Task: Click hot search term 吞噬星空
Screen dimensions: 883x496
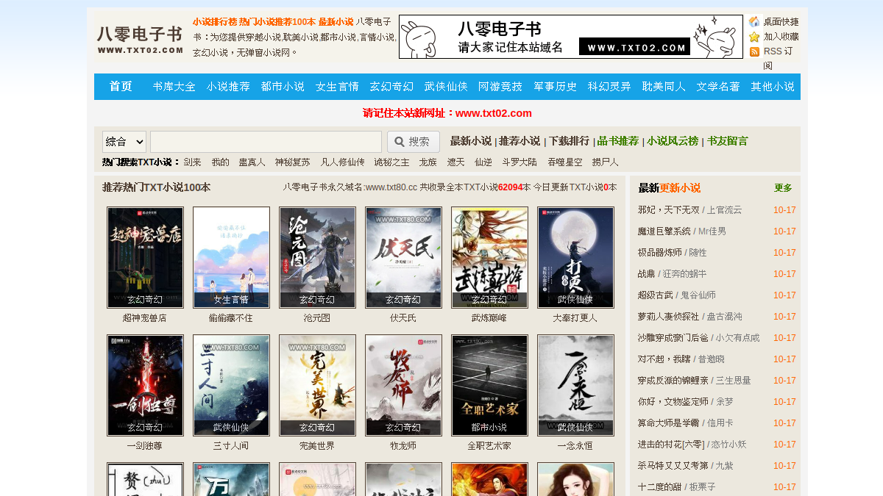Action: [564, 162]
